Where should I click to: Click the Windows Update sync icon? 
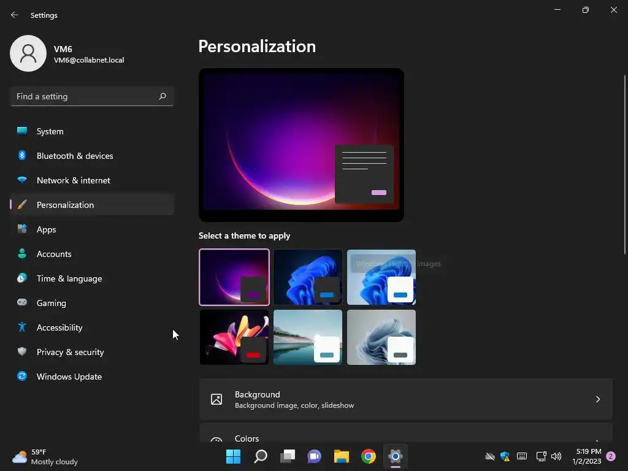[x=22, y=376]
